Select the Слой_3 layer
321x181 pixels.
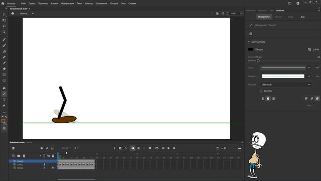pyautogui.click(x=20, y=161)
